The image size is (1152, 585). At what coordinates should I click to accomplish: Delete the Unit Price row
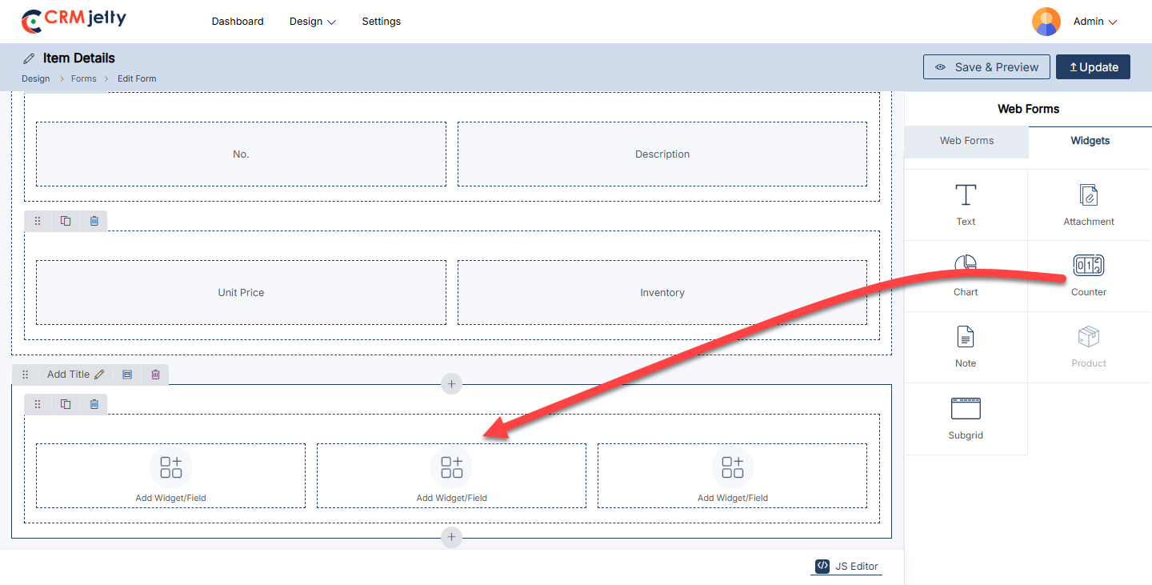point(94,221)
